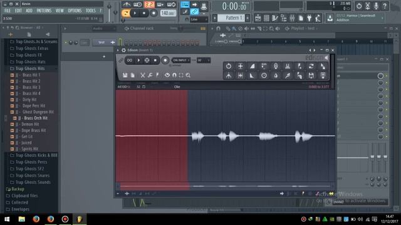Click main transport stop button
The height and width of the screenshot is (225, 401).
[x=144, y=13]
